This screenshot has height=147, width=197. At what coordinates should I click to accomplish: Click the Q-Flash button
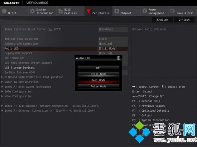click(x=184, y=20)
